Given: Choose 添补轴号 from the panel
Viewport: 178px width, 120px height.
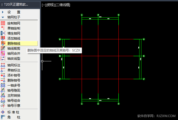Looking at the screenshot, I should coord(14,75).
